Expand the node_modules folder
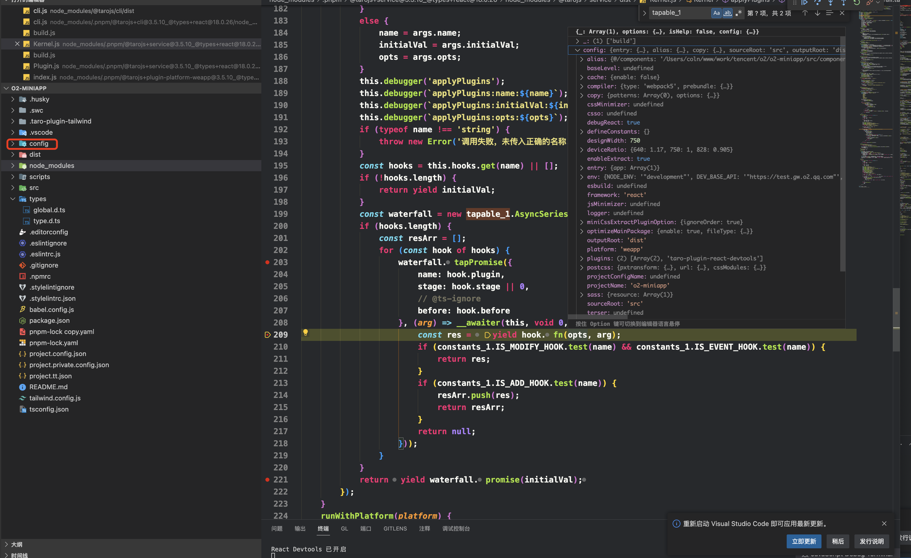 [13, 166]
